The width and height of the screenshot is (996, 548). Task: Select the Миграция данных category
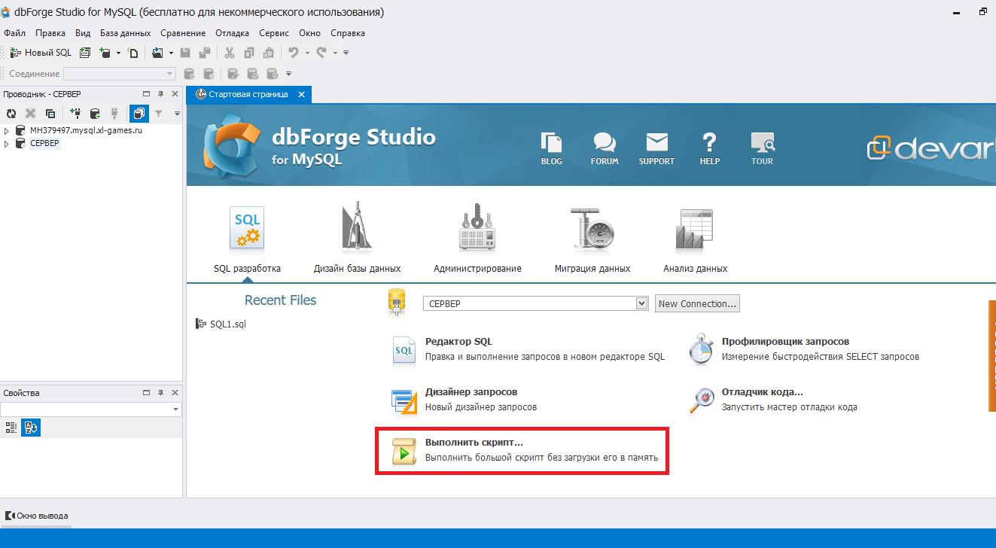[x=592, y=240]
